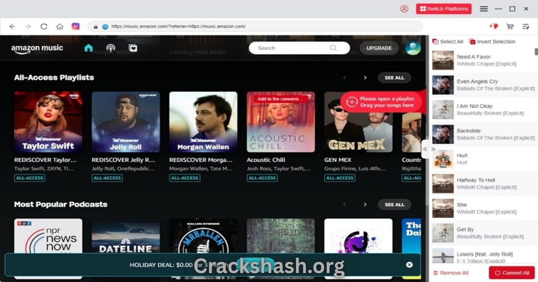Open the user account profile icon
This screenshot has width=538, height=282.
tap(404, 9)
